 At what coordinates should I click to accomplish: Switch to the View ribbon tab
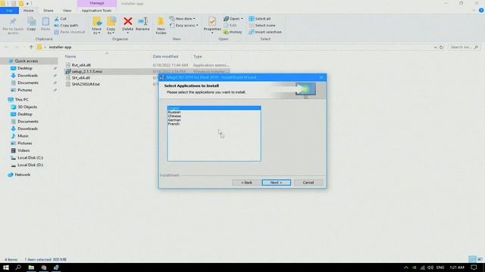coord(67,11)
